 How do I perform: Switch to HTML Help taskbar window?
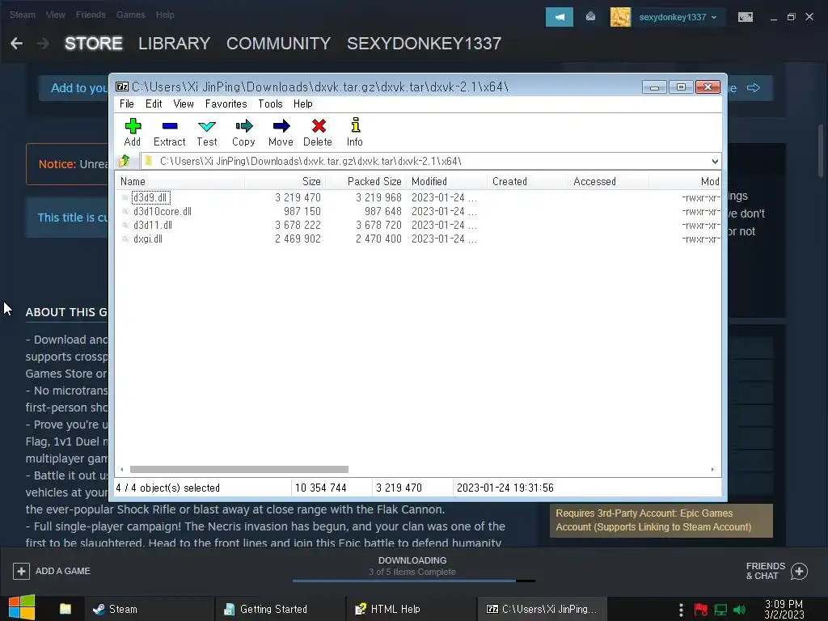pyautogui.click(x=411, y=609)
